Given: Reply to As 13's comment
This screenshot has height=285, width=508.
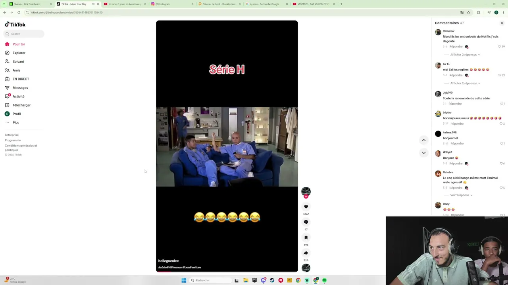Looking at the screenshot, I should pos(456,75).
